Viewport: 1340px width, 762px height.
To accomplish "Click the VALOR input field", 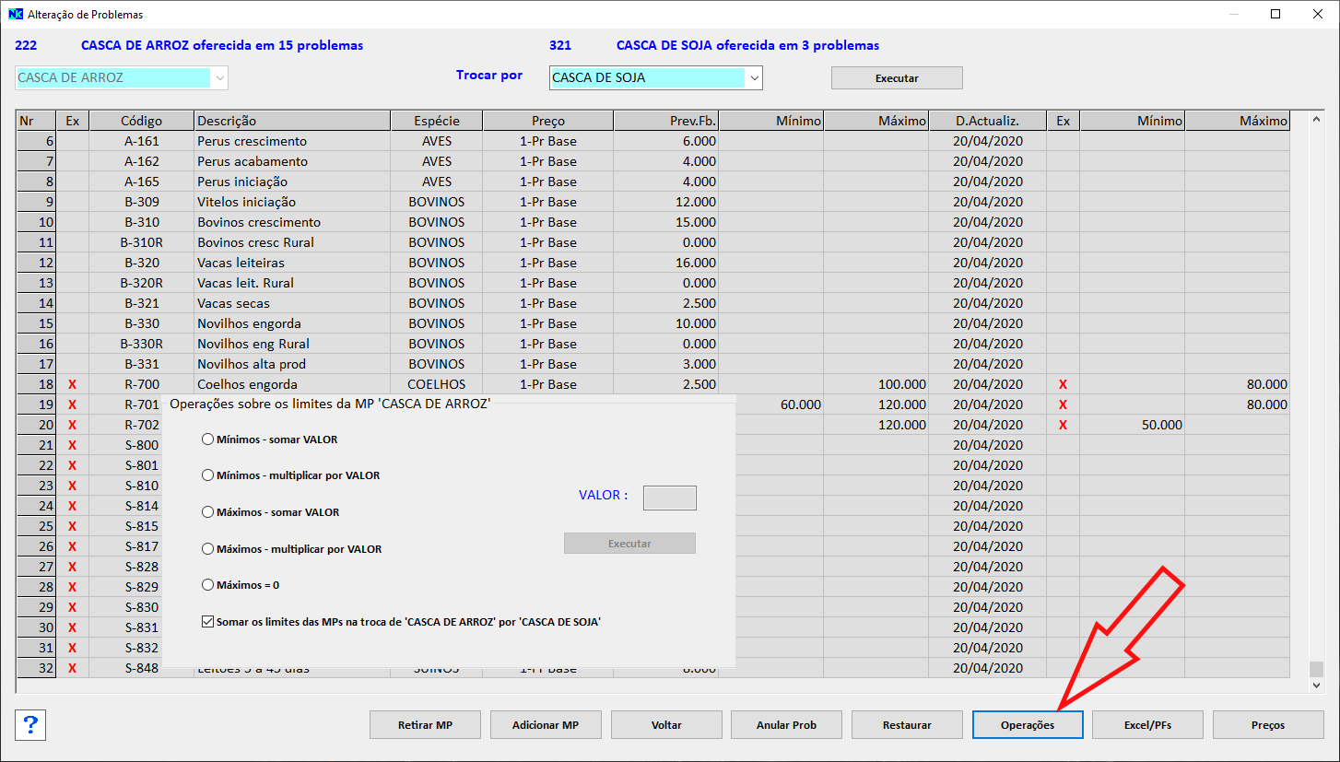I will pyautogui.click(x=669, y=498).
